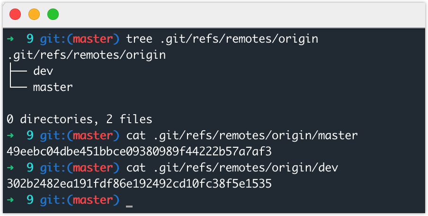Click the red master branch label on first prompt
The height and width of the screenshot is (216, 428).
tap(93, 39)
